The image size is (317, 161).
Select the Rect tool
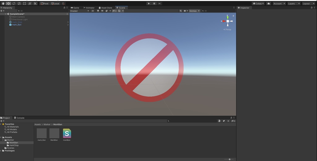(x=24, y=3)
